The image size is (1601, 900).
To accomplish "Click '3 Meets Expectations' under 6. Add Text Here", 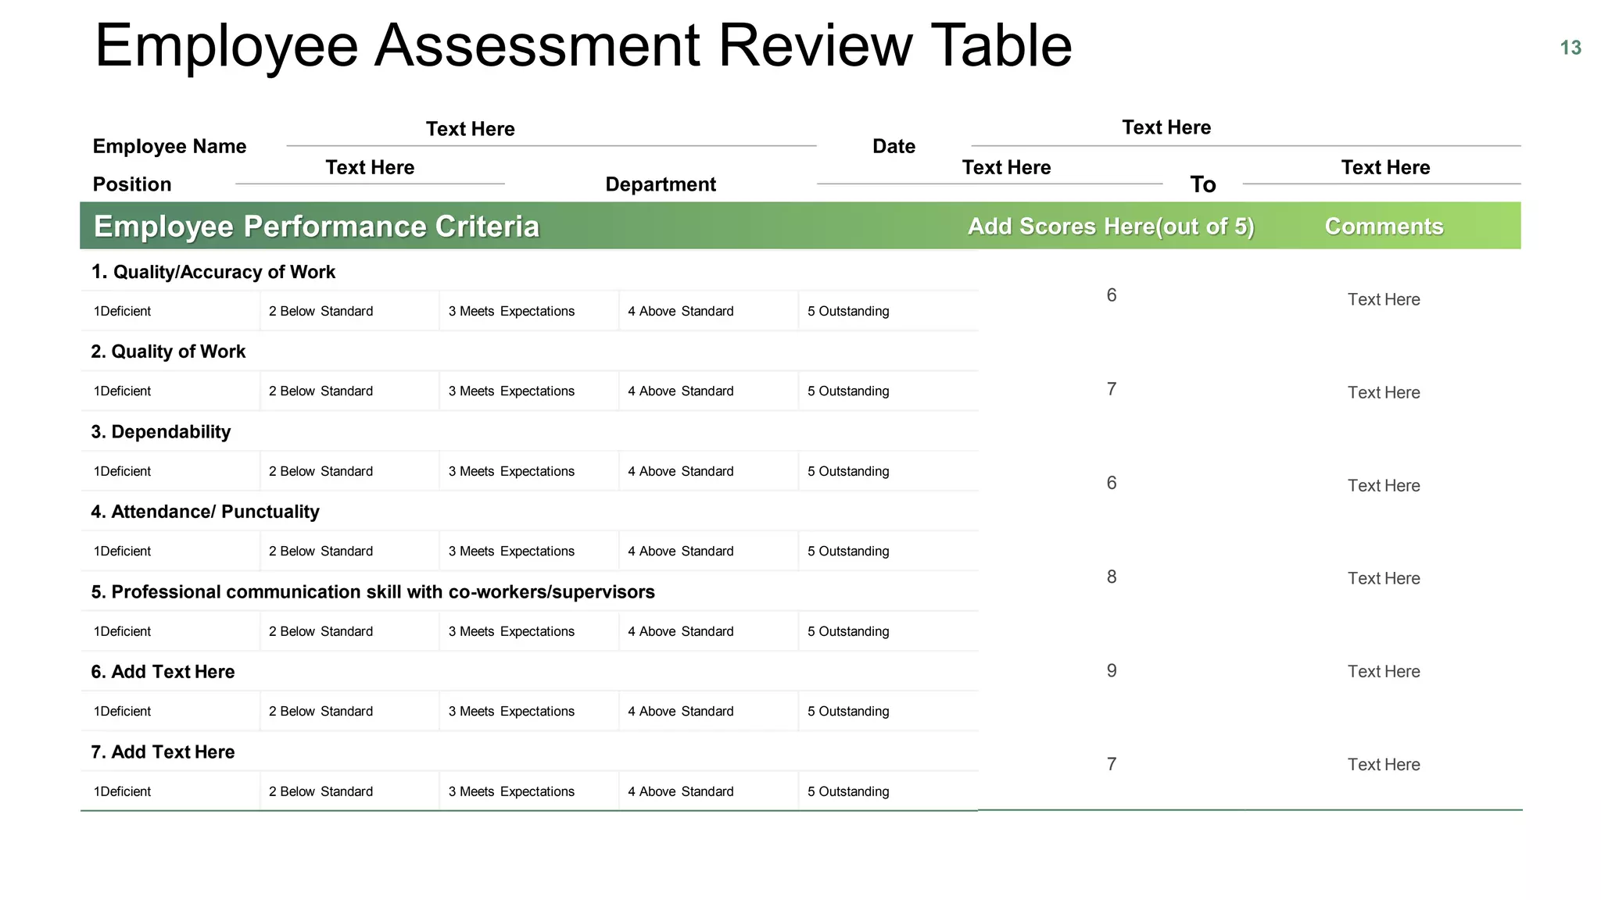I will [x=511, y=712].
